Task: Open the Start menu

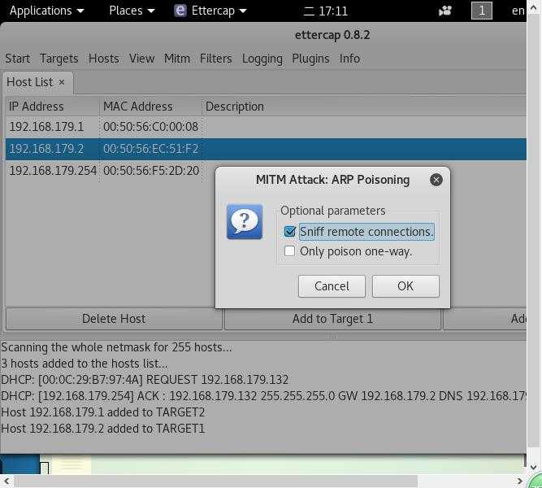Action: 17,59
